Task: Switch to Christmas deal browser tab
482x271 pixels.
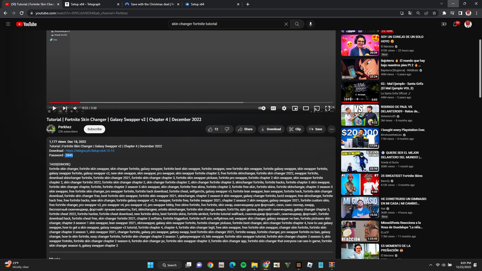Action: 151,4
